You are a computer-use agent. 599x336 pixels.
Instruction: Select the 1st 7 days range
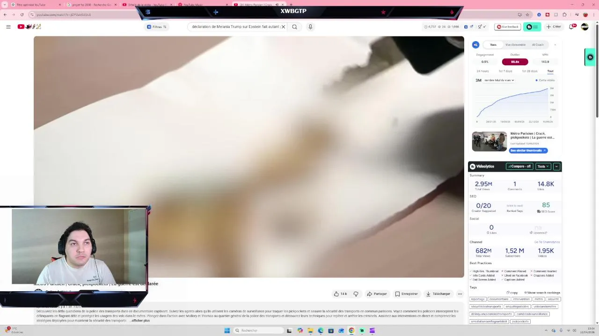(x=505, y=71)
